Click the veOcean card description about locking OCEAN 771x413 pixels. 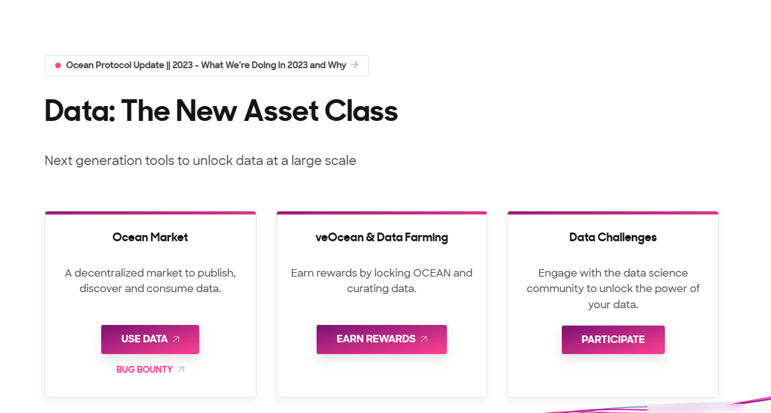click(x=382, y=281)
